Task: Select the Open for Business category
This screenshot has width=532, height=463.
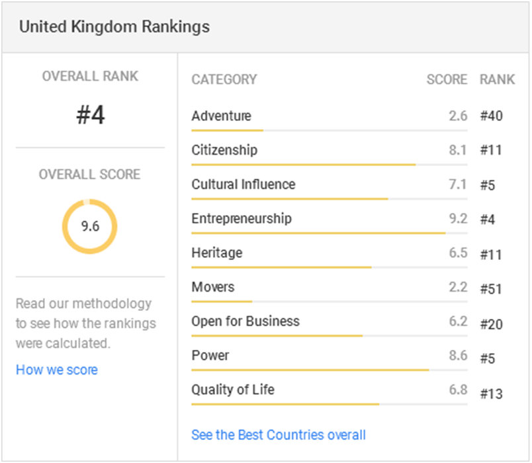Action: (245, 321)
